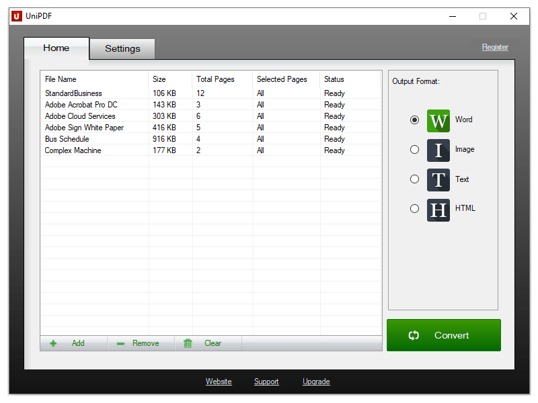The height and width of the screenshot is (403, 538).
Task: Click the green minus Remove icon
Action: pyautogui.click(x=120, y=344)
